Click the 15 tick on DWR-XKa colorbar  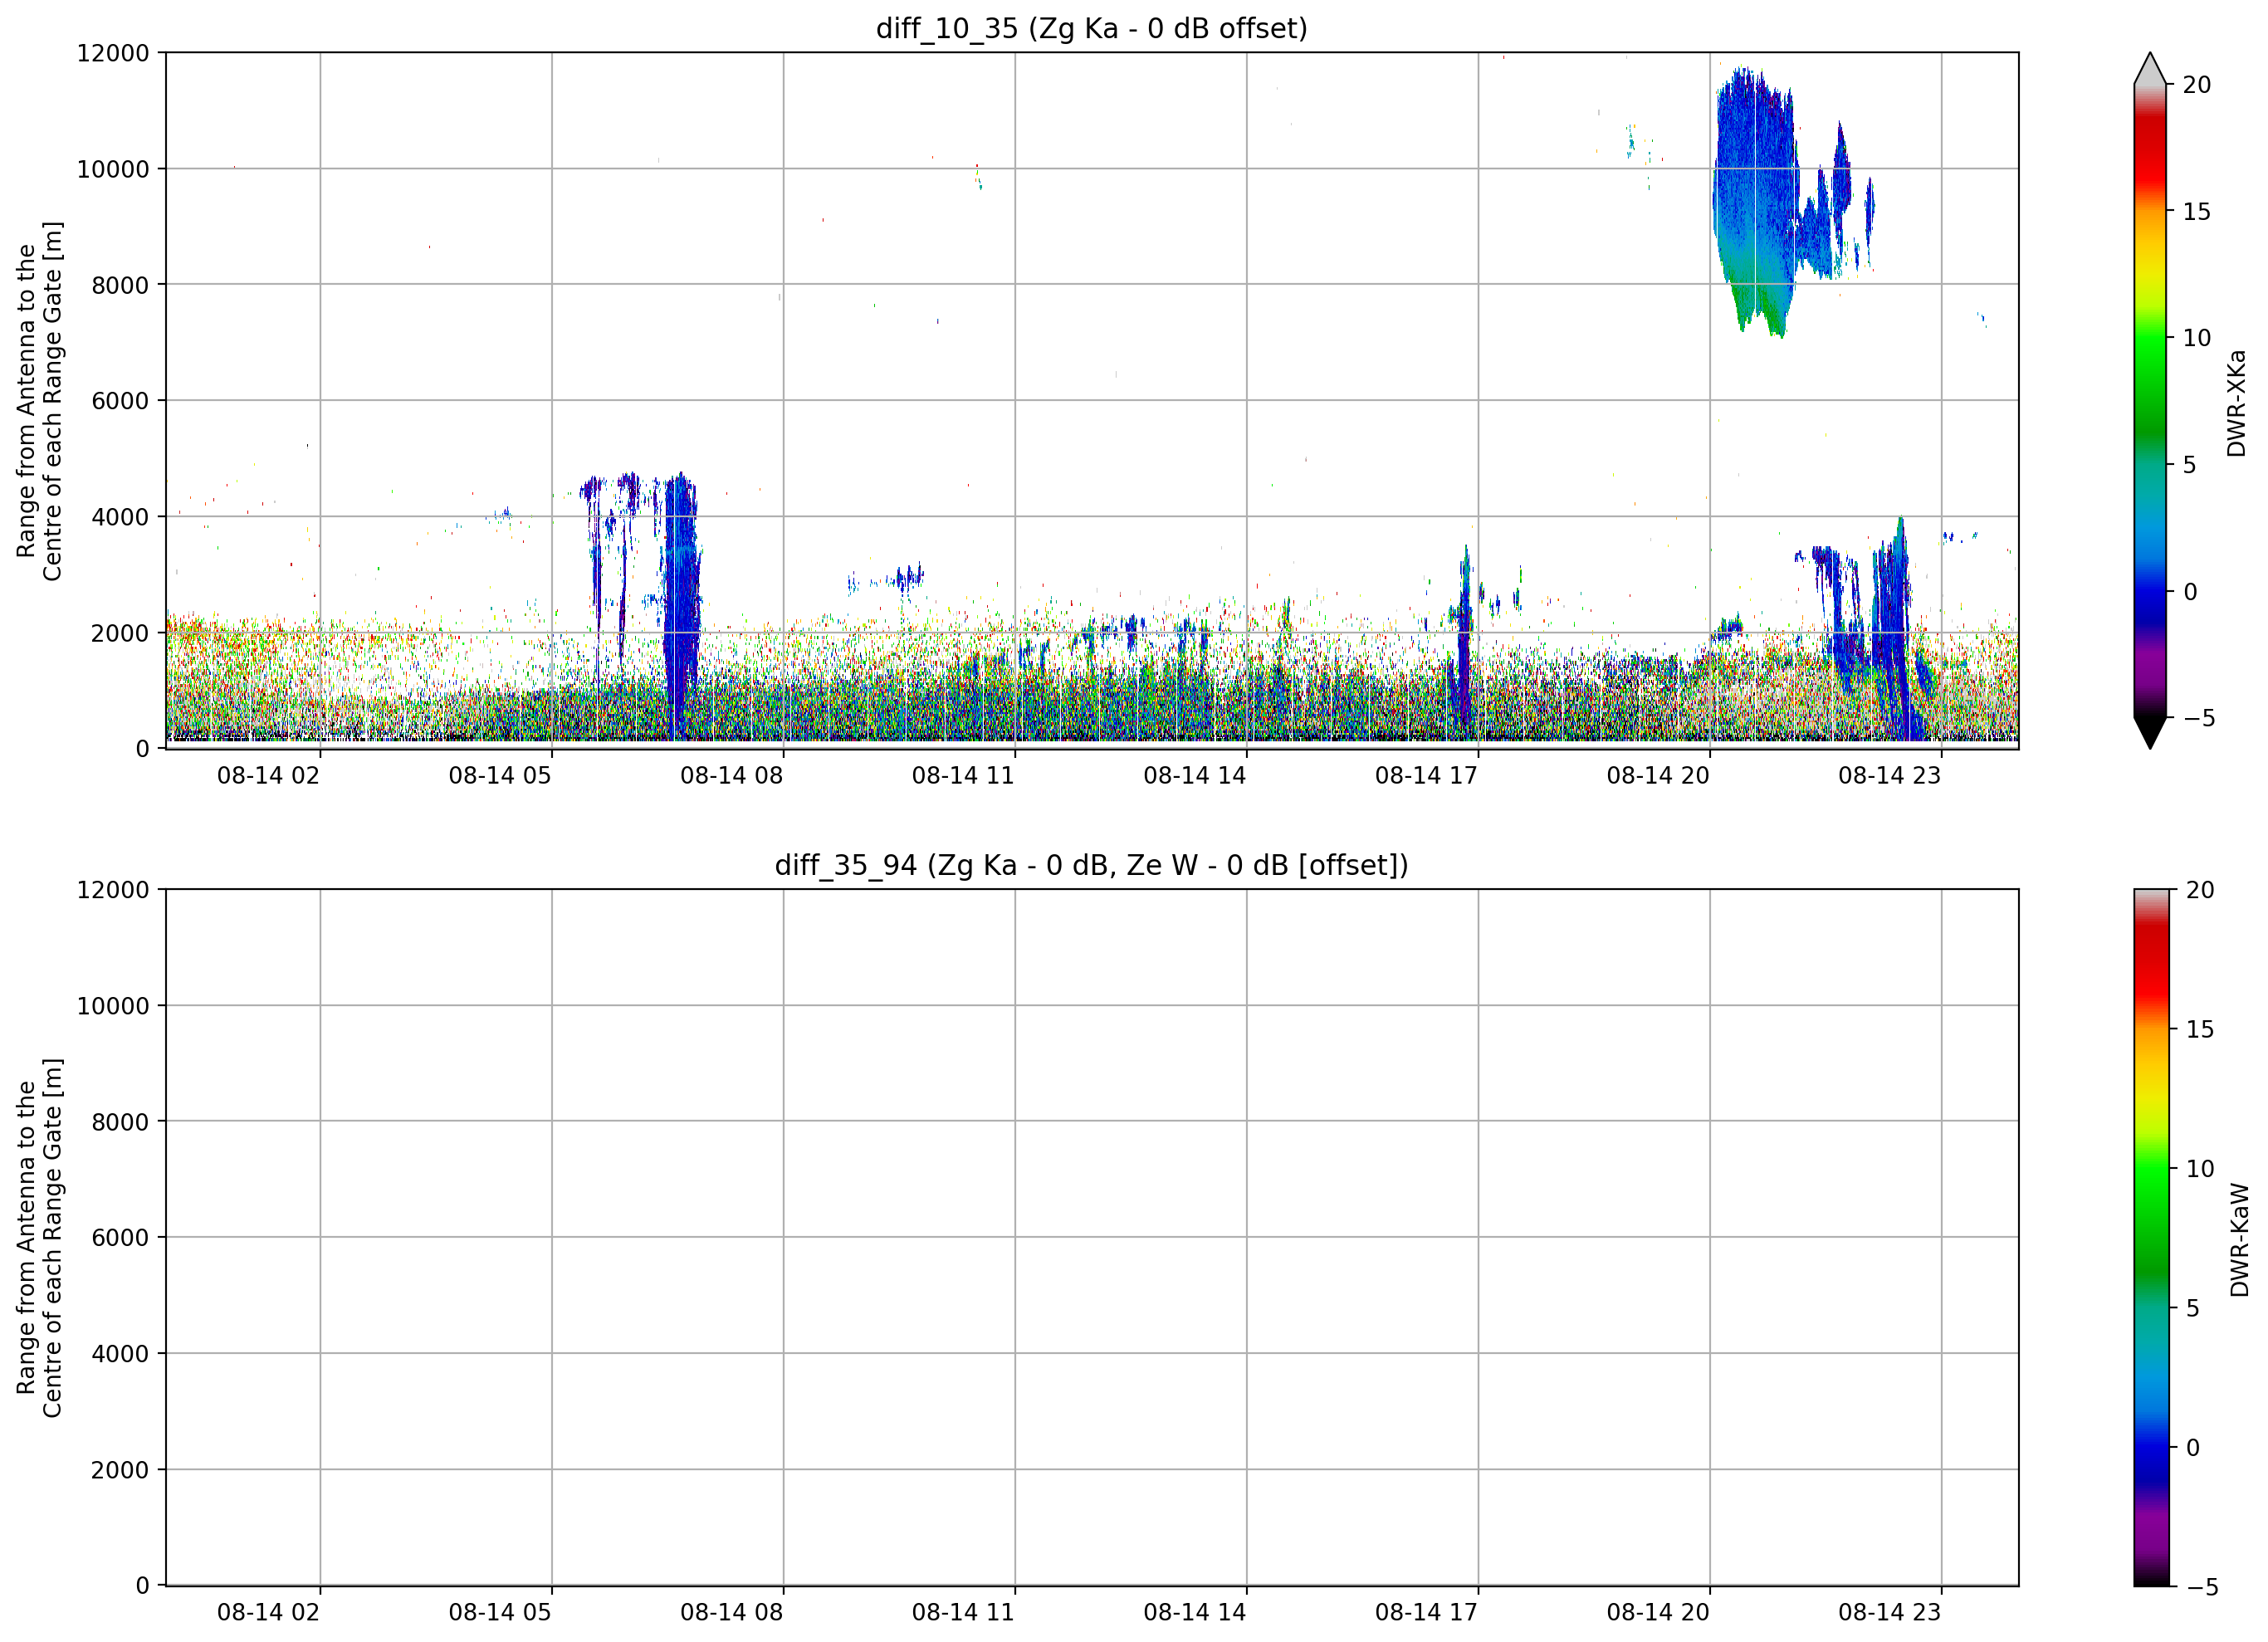coord(2196,212)
